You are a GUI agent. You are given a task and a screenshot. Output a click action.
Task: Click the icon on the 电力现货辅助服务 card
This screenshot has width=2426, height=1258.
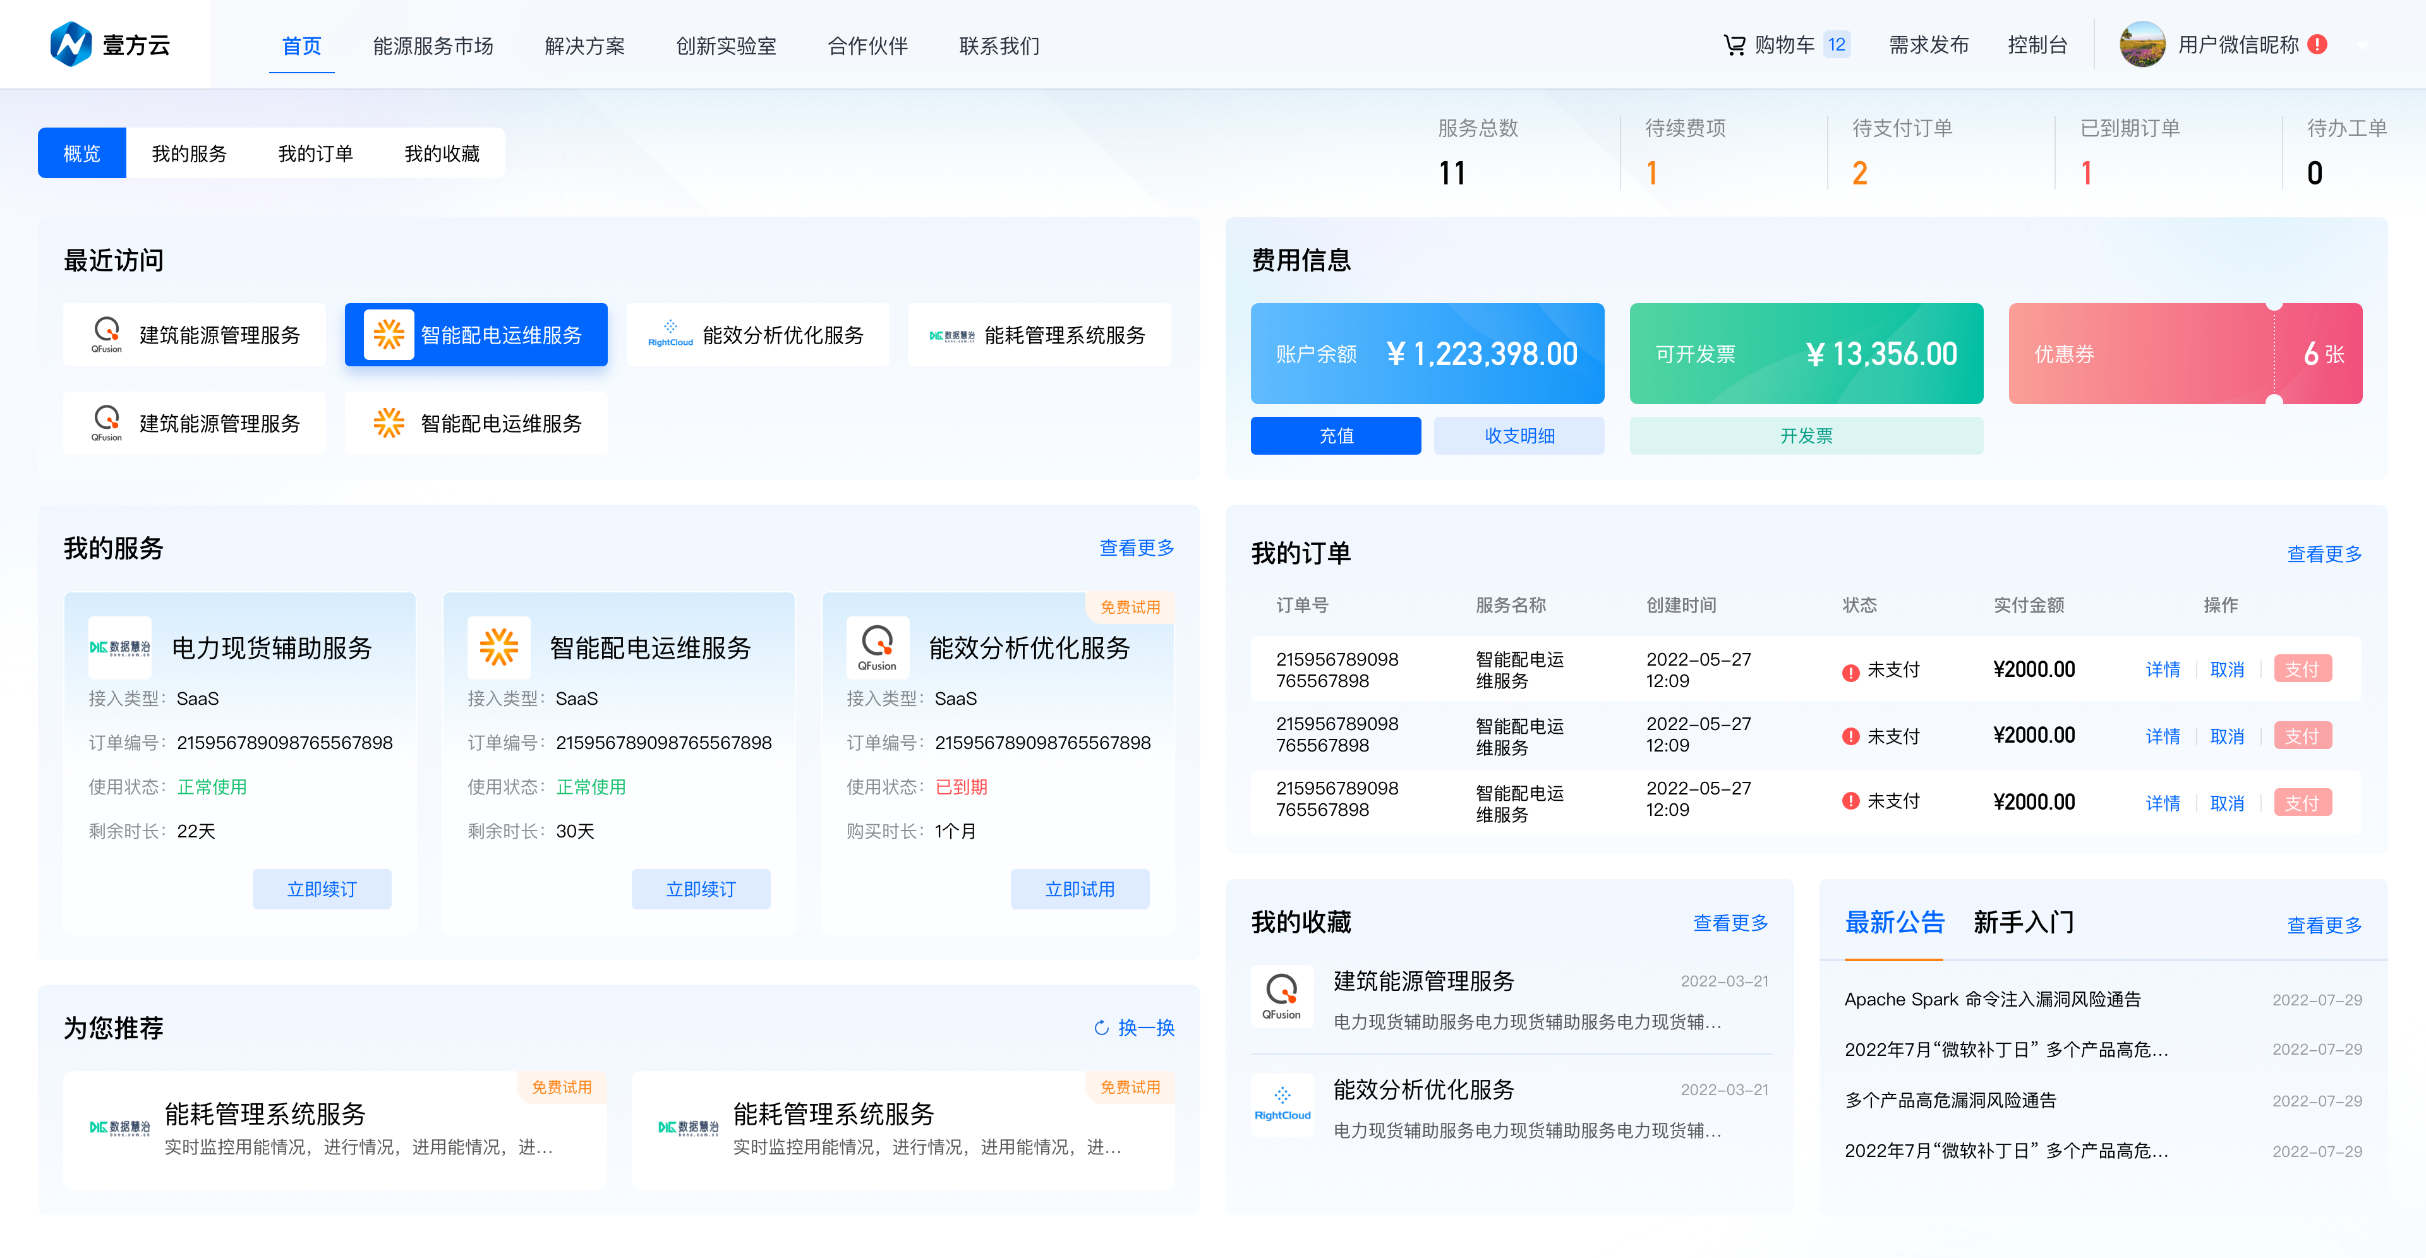coord(119,647)
